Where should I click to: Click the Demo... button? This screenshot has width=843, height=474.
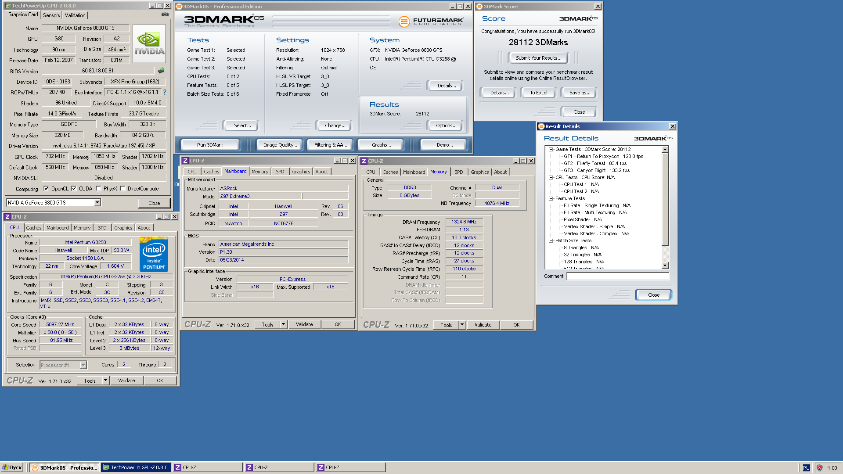pyautogui.click(x=445, y=145)
